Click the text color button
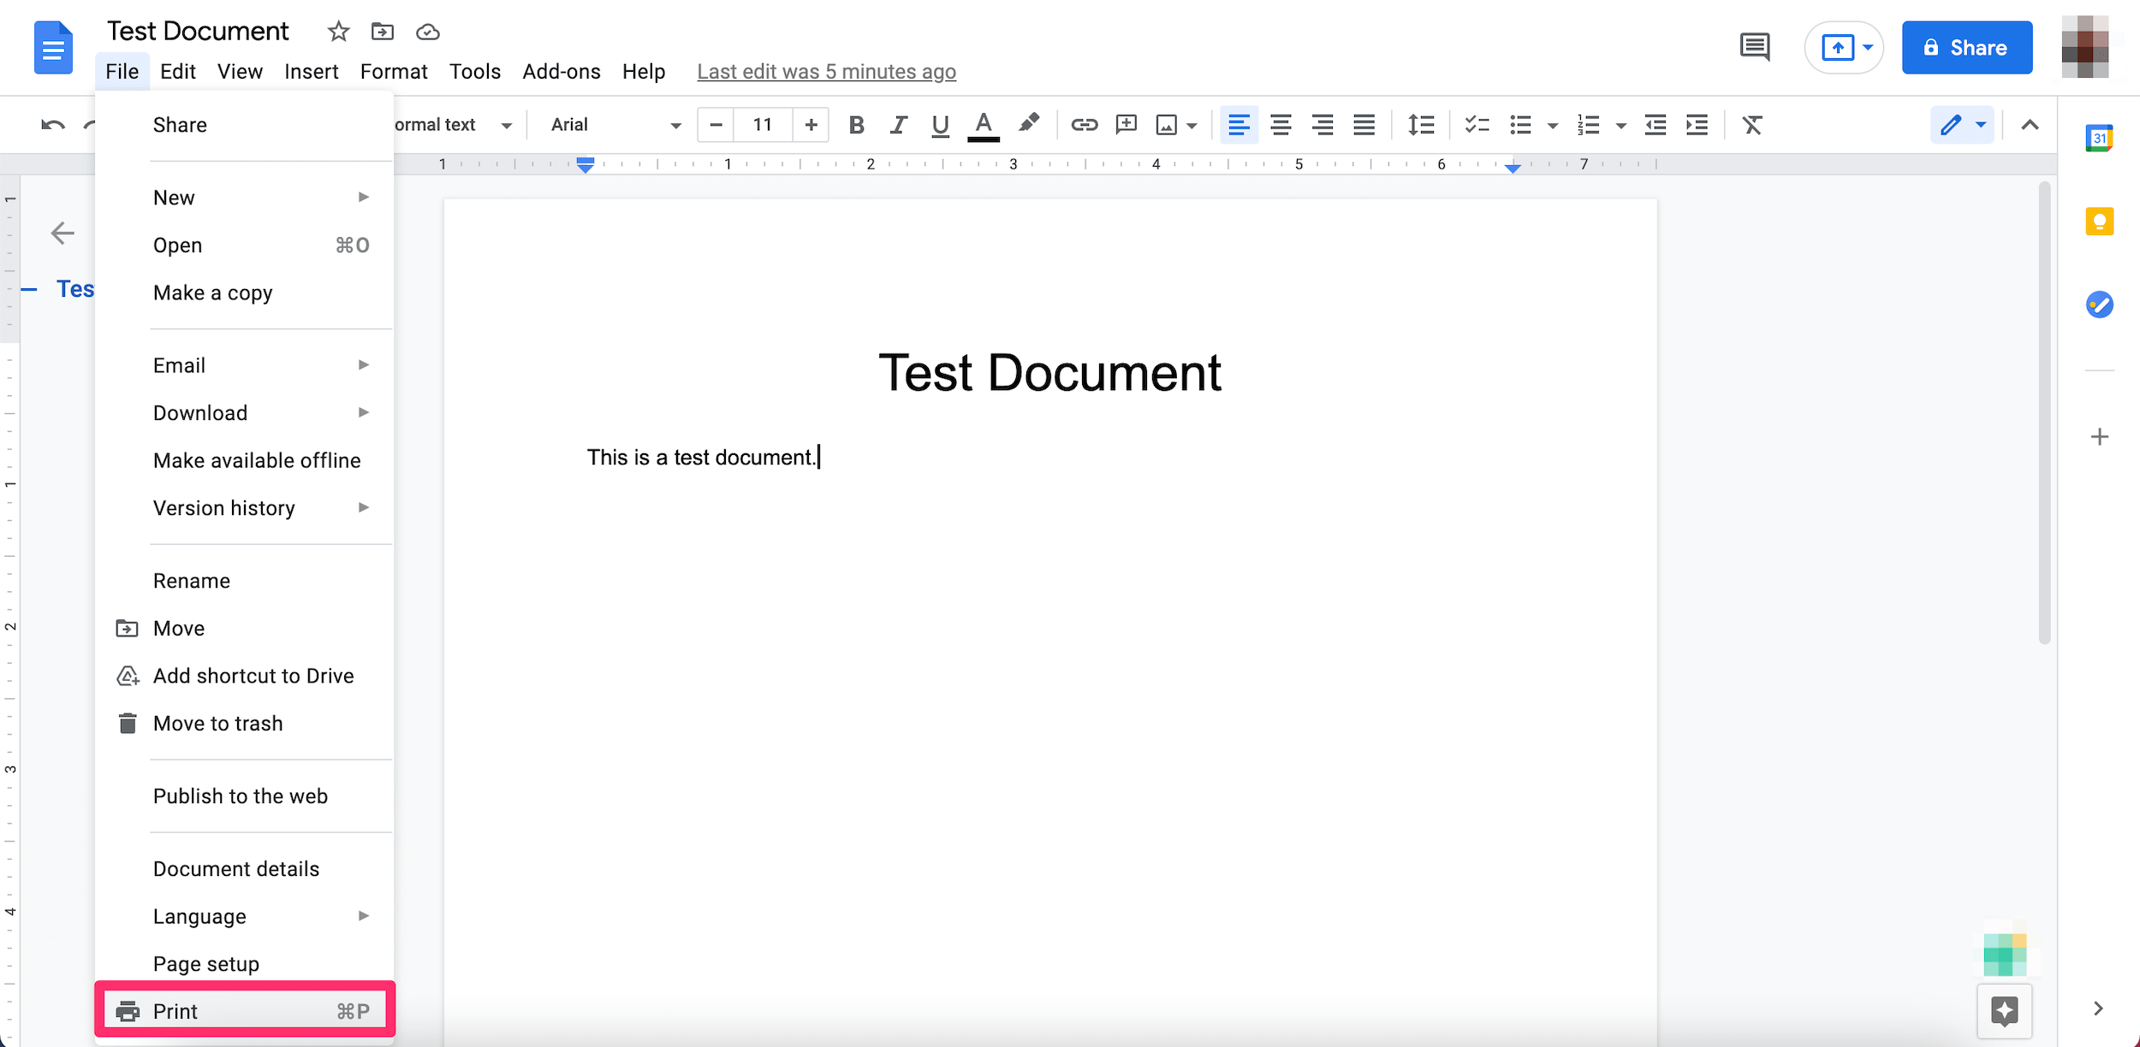Viewport: 2140px width, 1047px height. [984, 125]
